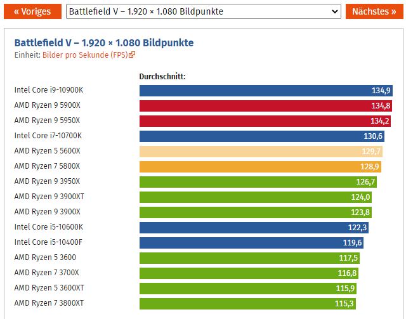Click the red bar showing 134,8
Viewport: 406px width, 319px height.
click(x=266, y=106)
